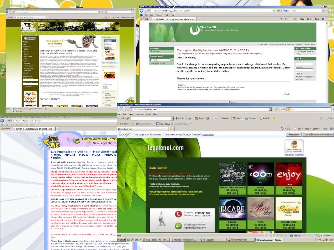Click the Enjoy product thumbnail on legalenoi.com
The height and width of the screenshot is (250, 334).
289,174
